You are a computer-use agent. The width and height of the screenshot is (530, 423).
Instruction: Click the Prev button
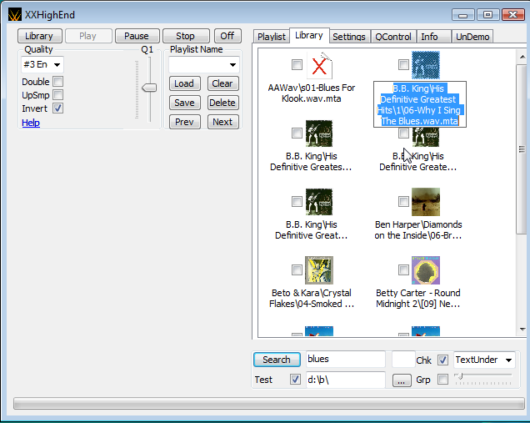click(184, 122)
